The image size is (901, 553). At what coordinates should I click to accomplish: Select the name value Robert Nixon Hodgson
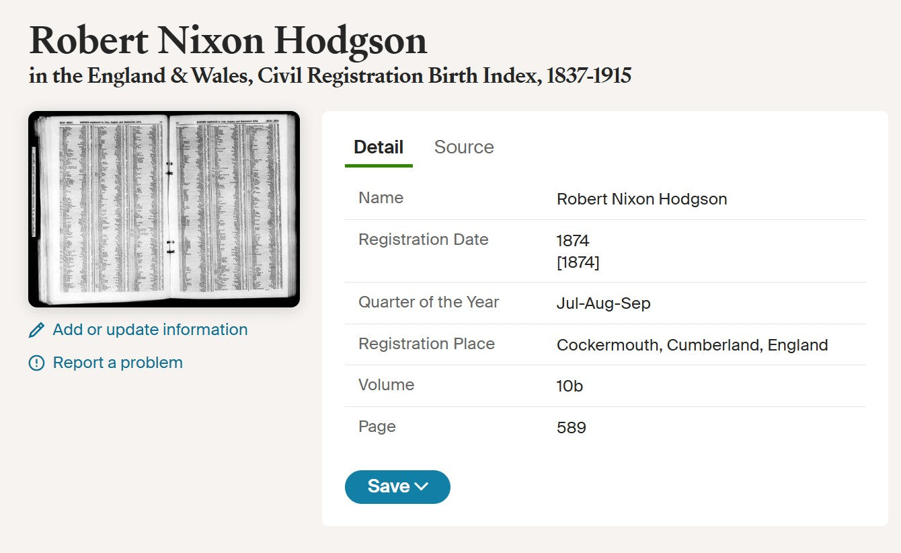(x=641, y=198)
